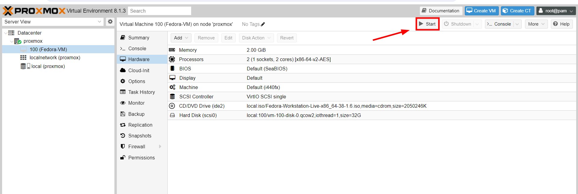The width and height of the screenshot is (578, 194).
Task: Open the Snapshots tab
Action: [140, 136]
